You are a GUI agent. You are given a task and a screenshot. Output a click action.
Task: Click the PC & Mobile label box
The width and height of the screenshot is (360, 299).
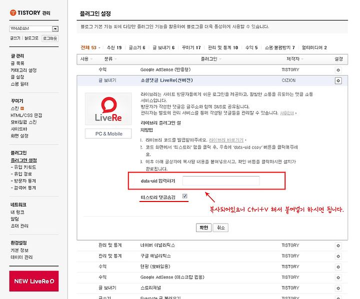tap(108, 133)
